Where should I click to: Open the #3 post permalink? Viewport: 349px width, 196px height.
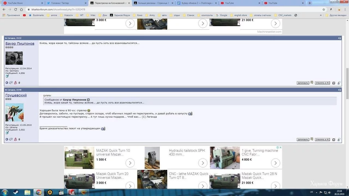point(339,90)
